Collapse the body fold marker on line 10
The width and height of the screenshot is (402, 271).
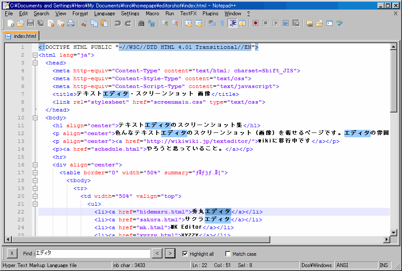click(x=35, y=118)
